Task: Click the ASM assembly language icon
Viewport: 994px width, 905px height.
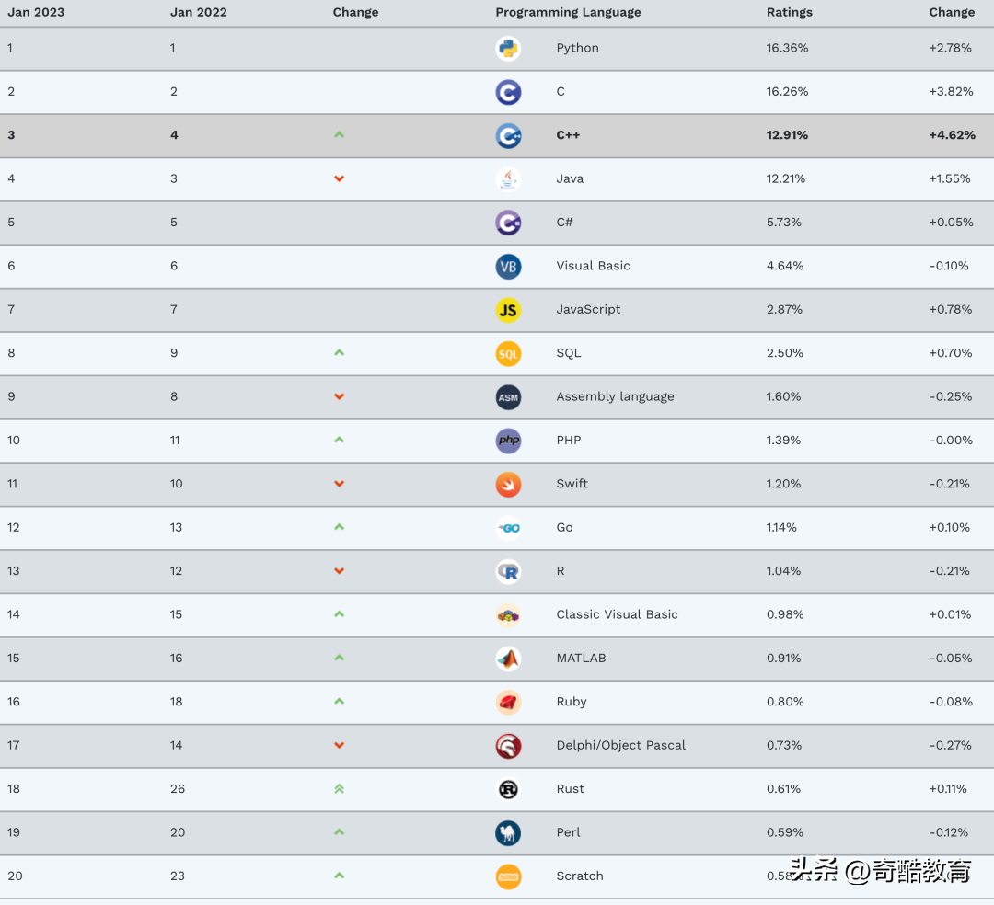Action: click(508, 397)
